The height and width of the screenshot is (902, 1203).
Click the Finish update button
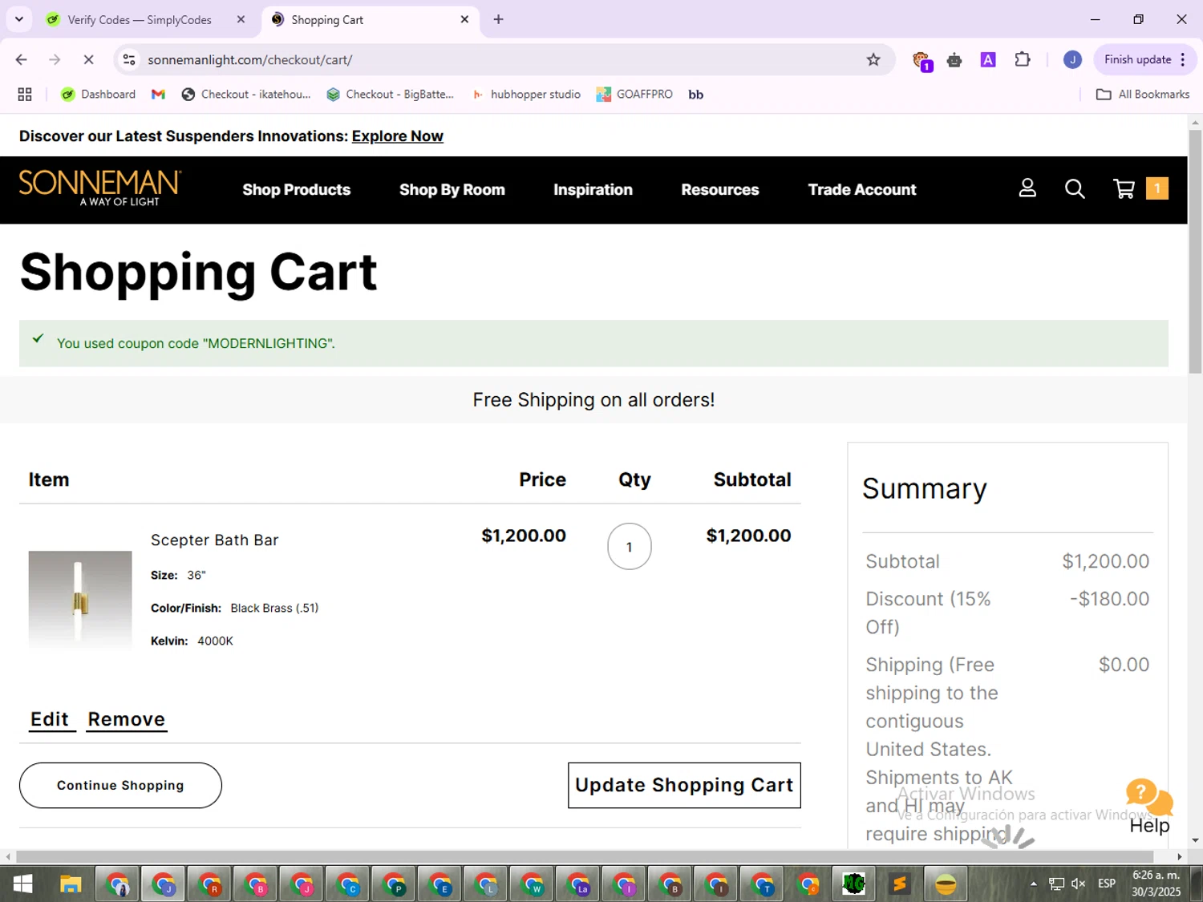pyautogui.click(x=1145, y=59)
